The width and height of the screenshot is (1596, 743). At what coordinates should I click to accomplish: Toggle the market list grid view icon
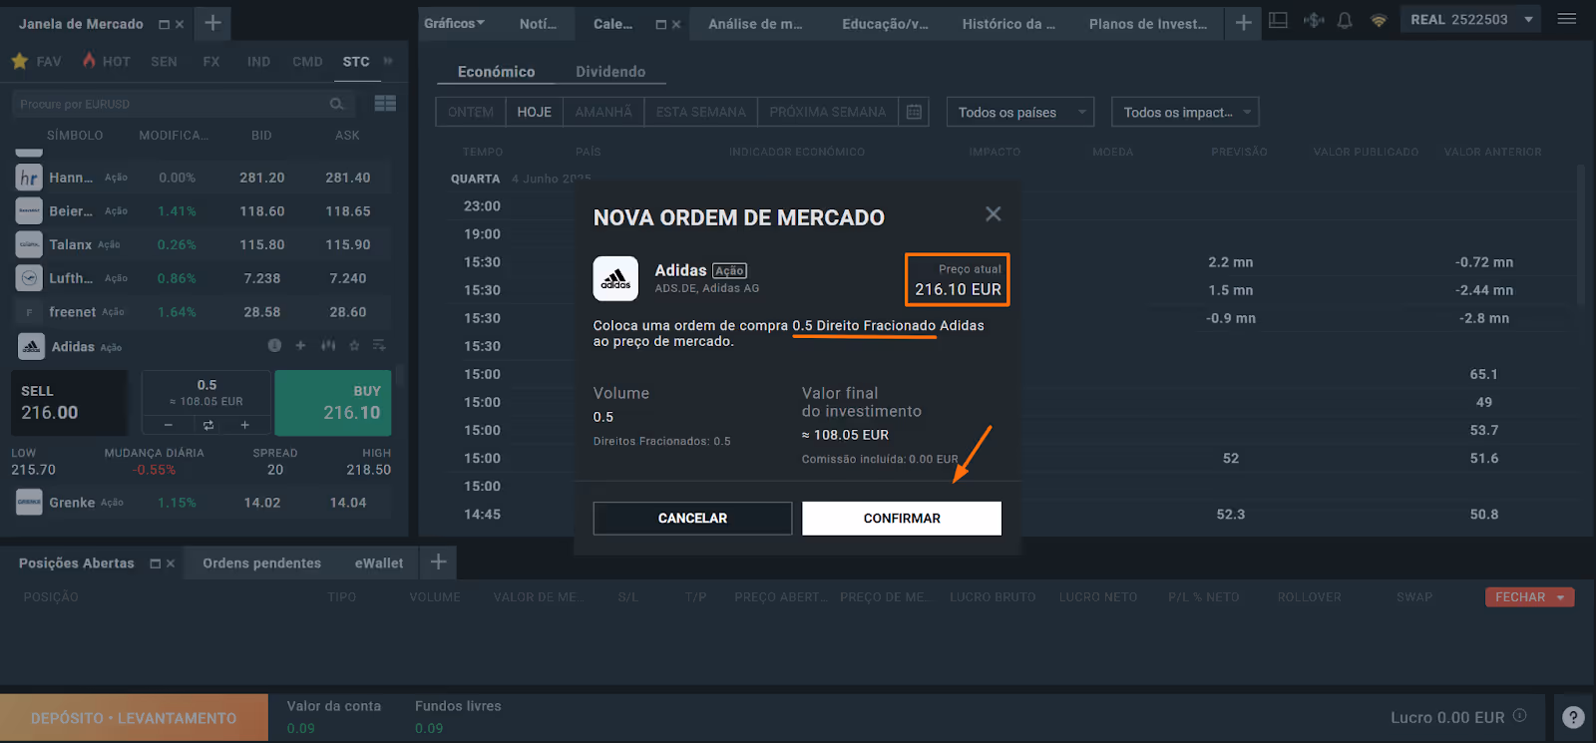pyautogui.click(x=385, y=104)
